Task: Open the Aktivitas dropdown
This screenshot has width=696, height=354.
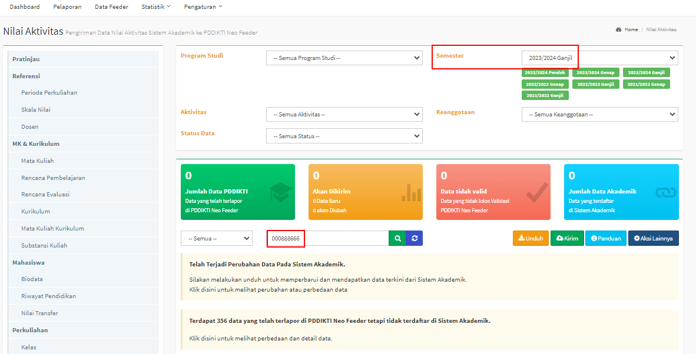Action: (x=344, y=114)
